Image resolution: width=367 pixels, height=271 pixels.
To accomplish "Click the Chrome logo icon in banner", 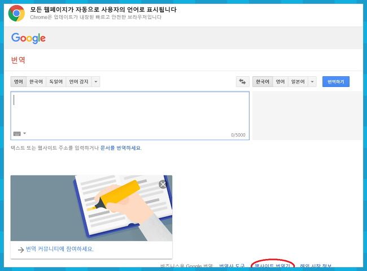I will [16, 14].
